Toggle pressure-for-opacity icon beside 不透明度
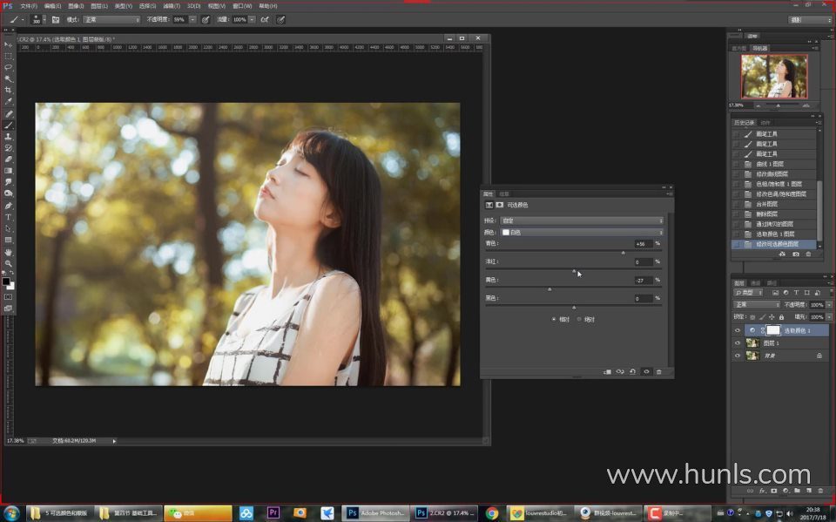 click(206, 20)
